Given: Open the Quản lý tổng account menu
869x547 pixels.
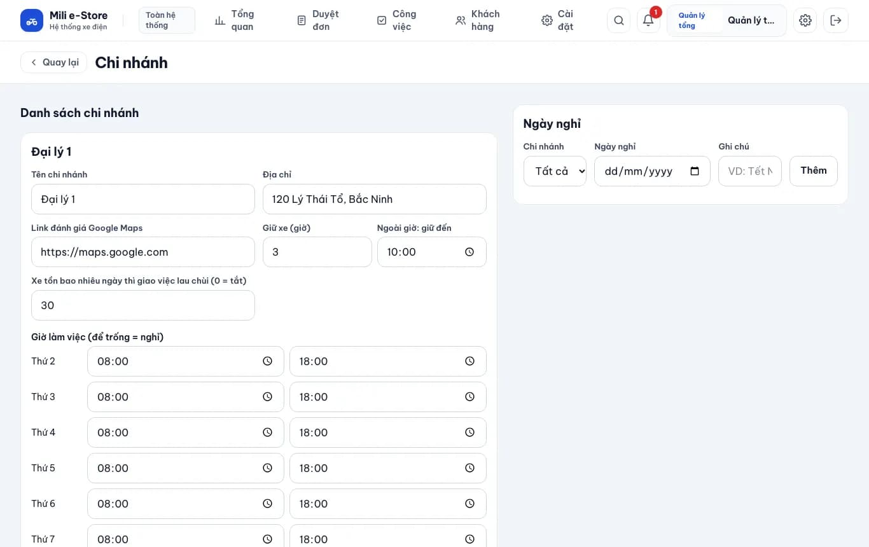Looking at the screenshot, I should point(726,20).
